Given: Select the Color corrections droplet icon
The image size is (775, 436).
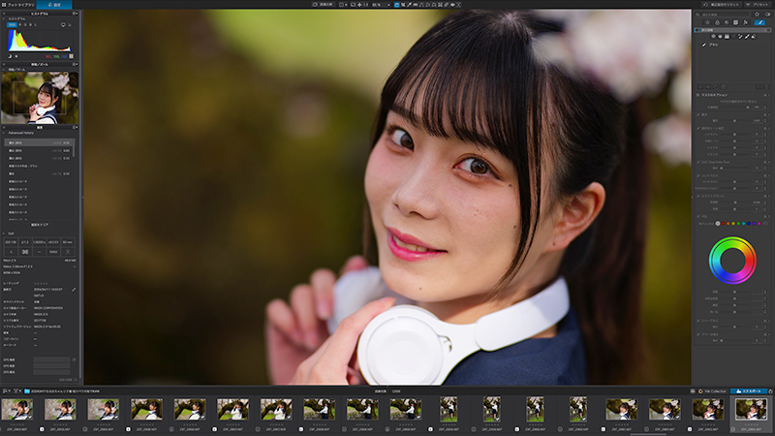Looking at the screenshot, I should click(717, 22).
